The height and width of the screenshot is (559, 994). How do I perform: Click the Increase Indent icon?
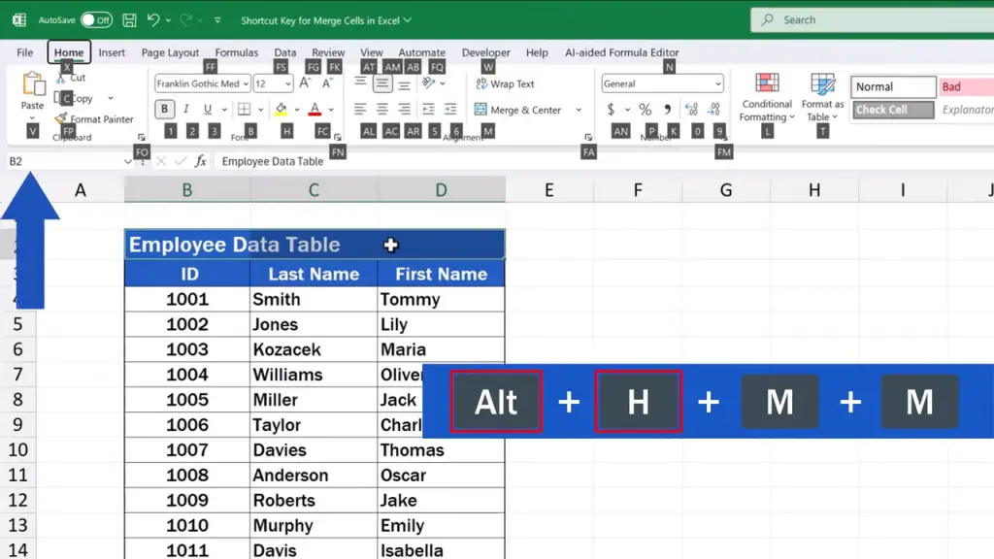450,110
